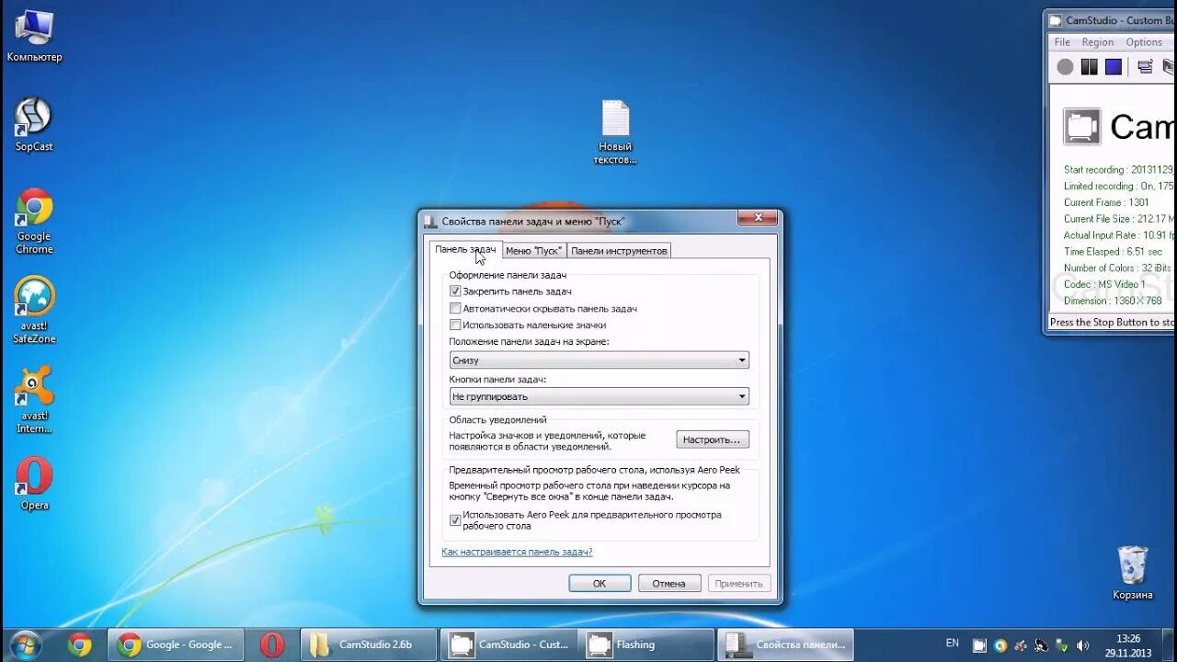Open the Region menu in CamStudio
Screen dimensions: 1177x662
pyautogui.click(x=1097, y=42)
